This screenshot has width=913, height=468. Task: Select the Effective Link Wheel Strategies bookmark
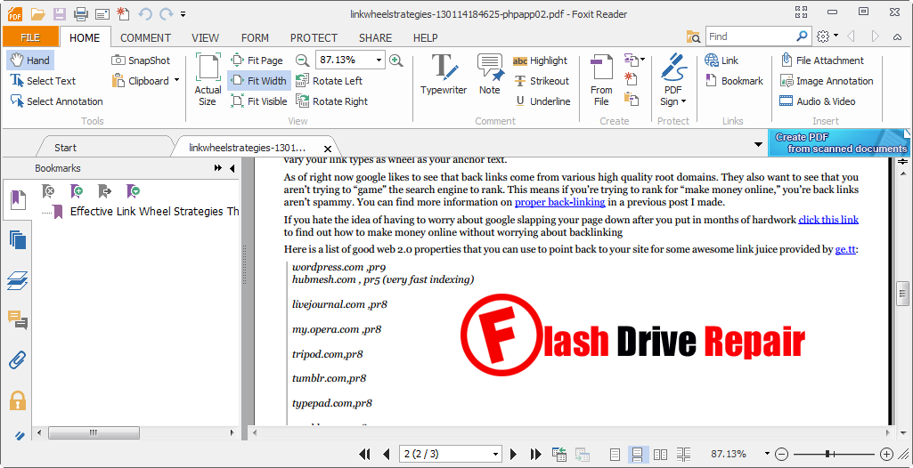point(154,211)
